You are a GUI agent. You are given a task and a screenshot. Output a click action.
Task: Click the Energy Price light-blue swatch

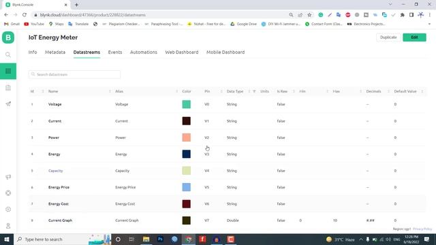[186, 187]
